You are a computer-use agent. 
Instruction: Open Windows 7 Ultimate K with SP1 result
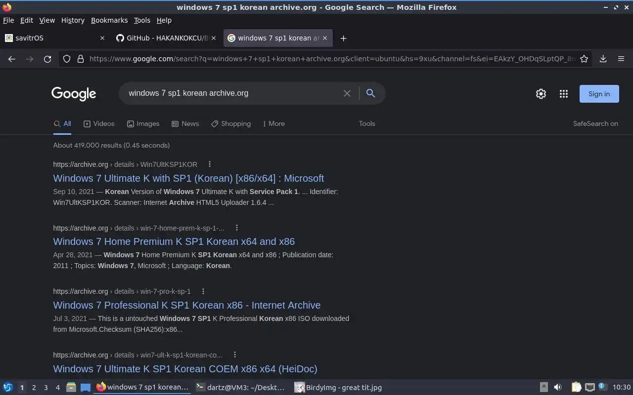pos(188,178)
